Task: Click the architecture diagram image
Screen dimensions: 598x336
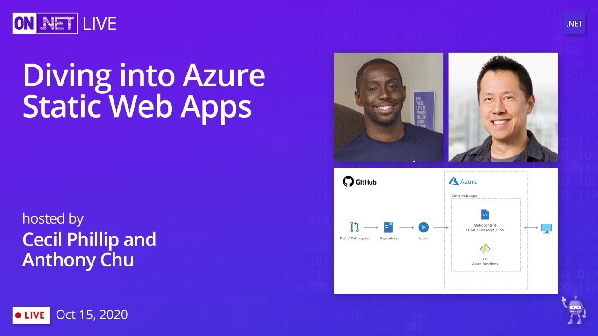Action: (446, 231)
